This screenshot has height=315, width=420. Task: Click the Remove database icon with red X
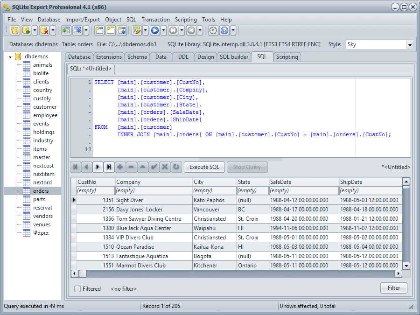(x=44, y=30)
